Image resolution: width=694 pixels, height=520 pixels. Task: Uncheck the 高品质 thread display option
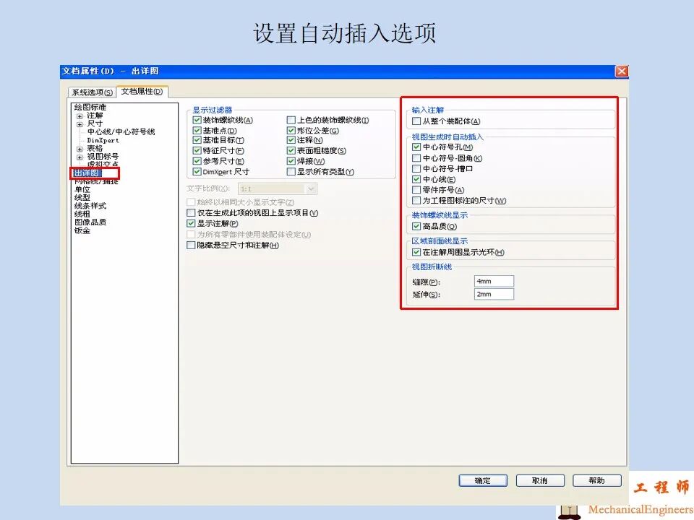417,225
